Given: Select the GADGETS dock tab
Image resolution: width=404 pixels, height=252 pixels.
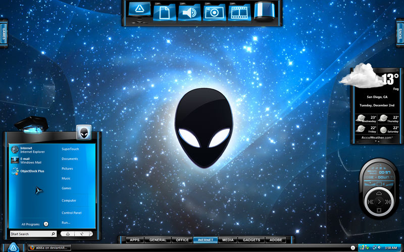Looking at the screenshot, I should coord(251,240).
